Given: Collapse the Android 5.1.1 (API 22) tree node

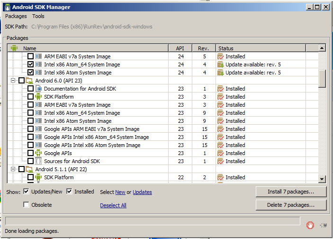Looking at the screenshot, I should pos(13,169).
